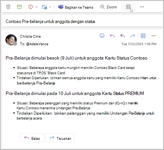Open Christie Cline's profile photo
The width and height of the screenshot is (164, 150).
(11, 40)
